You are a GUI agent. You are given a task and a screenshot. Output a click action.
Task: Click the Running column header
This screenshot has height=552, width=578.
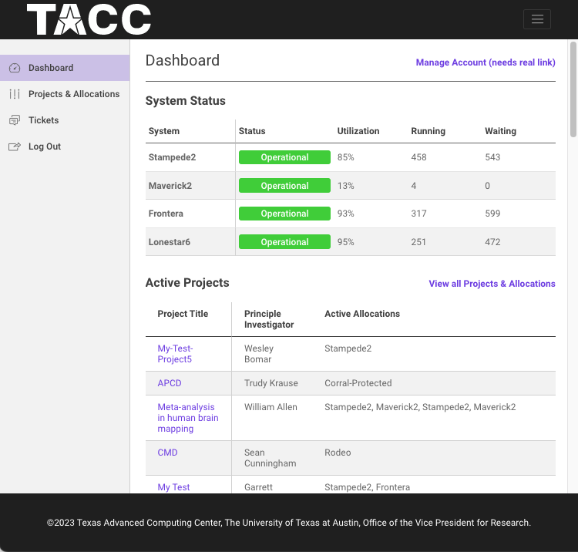tap(428, 131)
